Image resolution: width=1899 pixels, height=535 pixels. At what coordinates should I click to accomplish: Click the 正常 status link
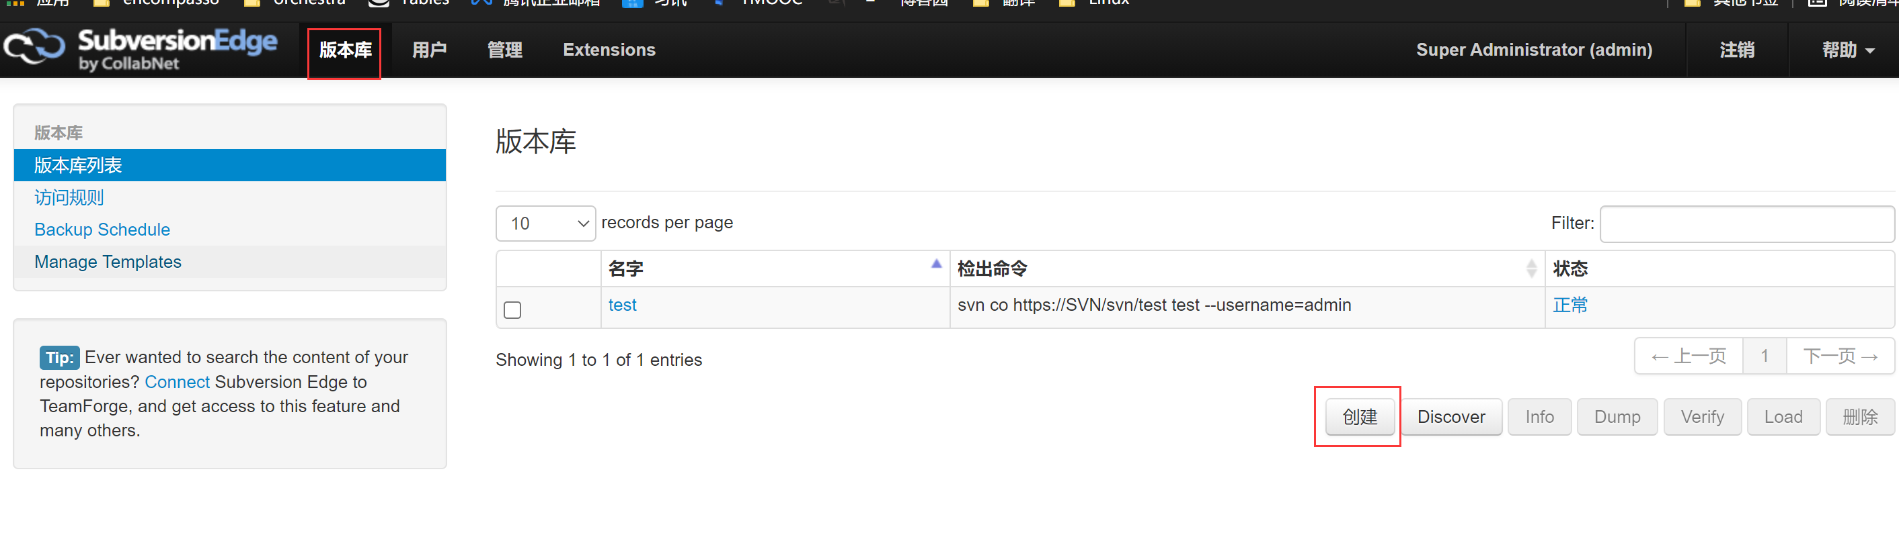coord(1570,305)
